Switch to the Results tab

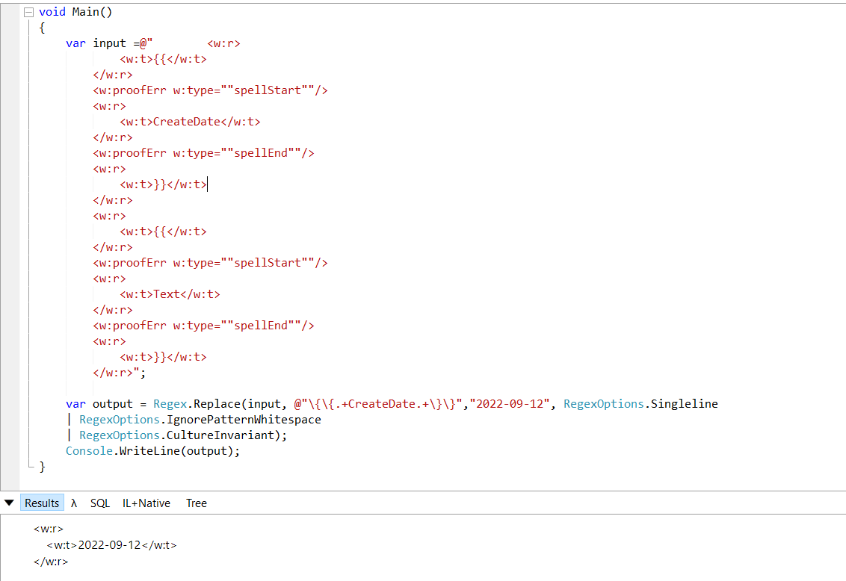(x=42, y=503)
